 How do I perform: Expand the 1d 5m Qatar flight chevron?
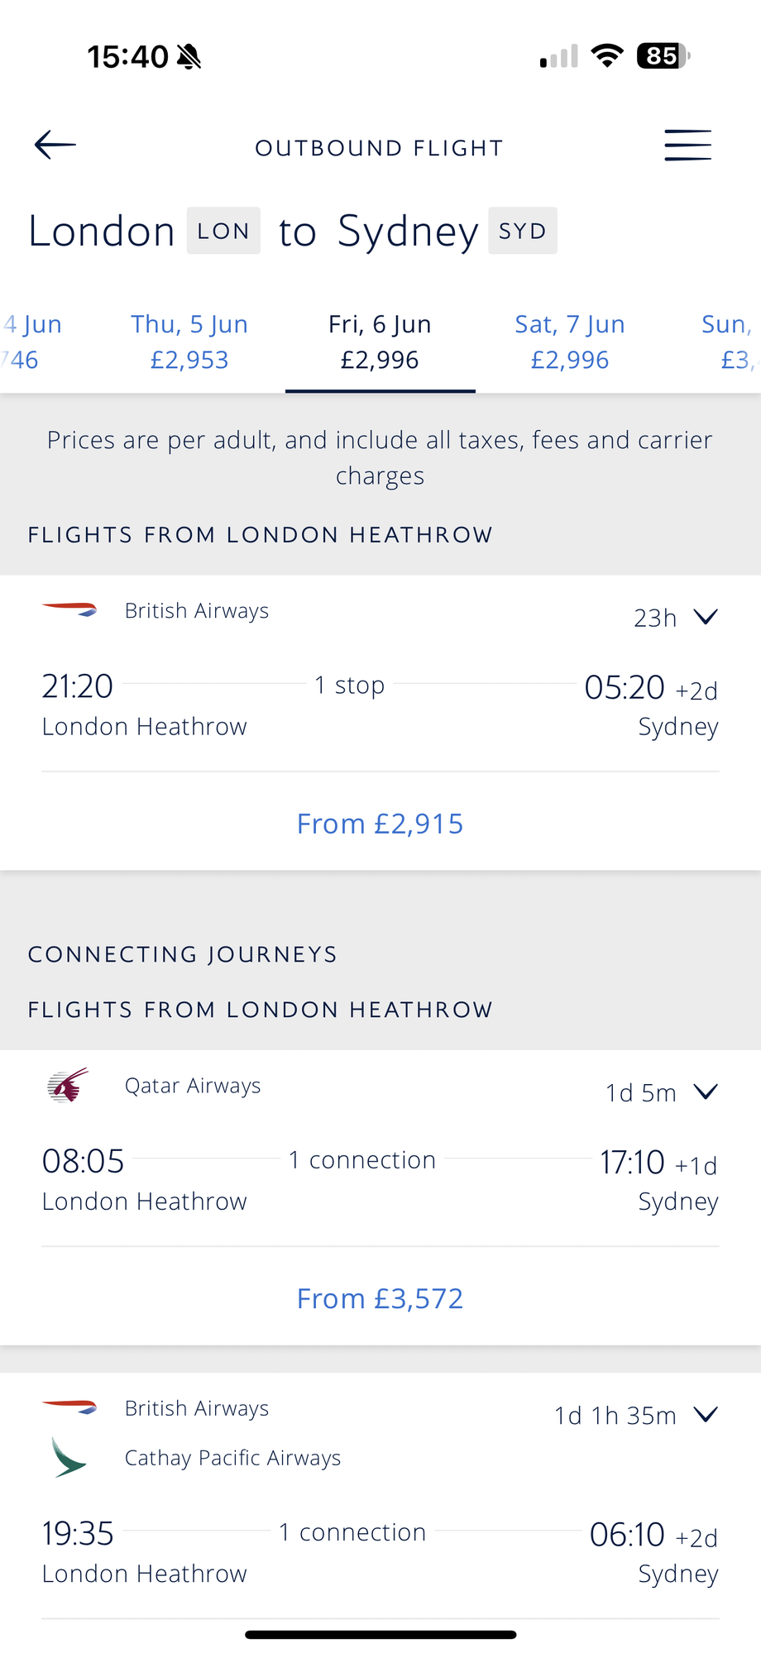click(x=706, y=1092)
